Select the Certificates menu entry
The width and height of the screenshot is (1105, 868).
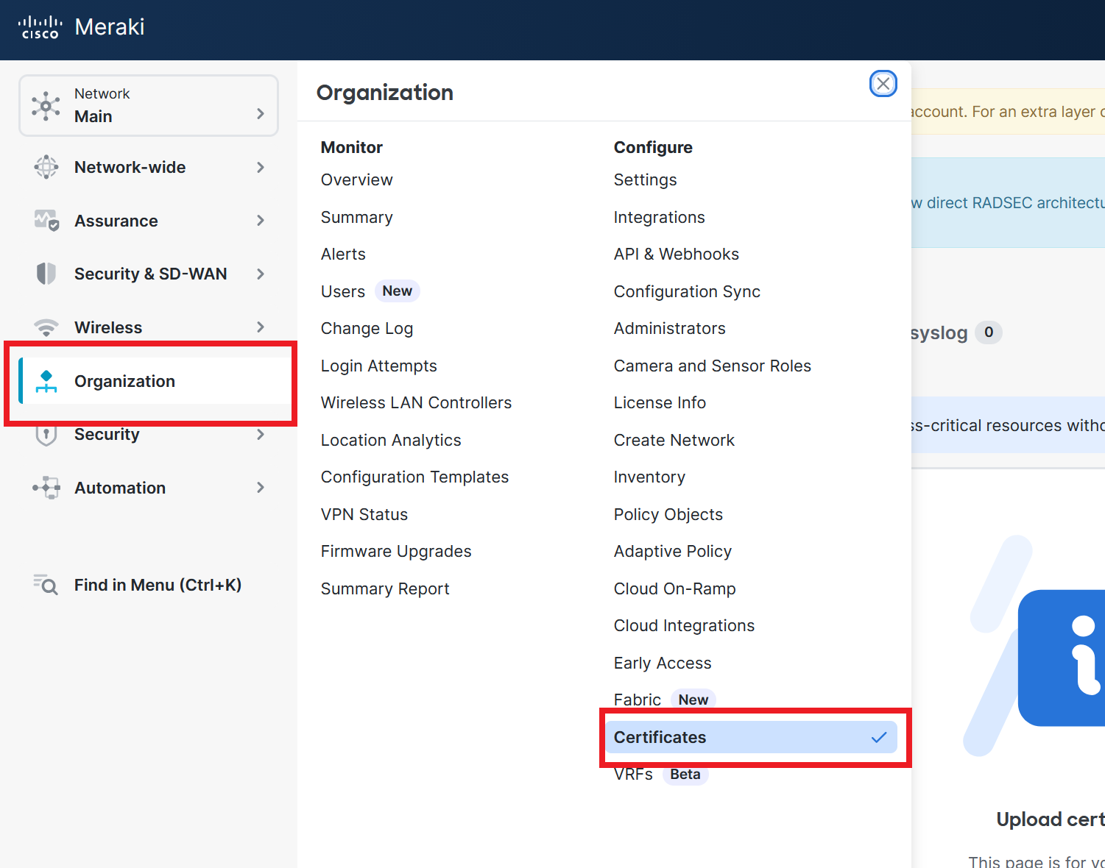click(751, 737)
